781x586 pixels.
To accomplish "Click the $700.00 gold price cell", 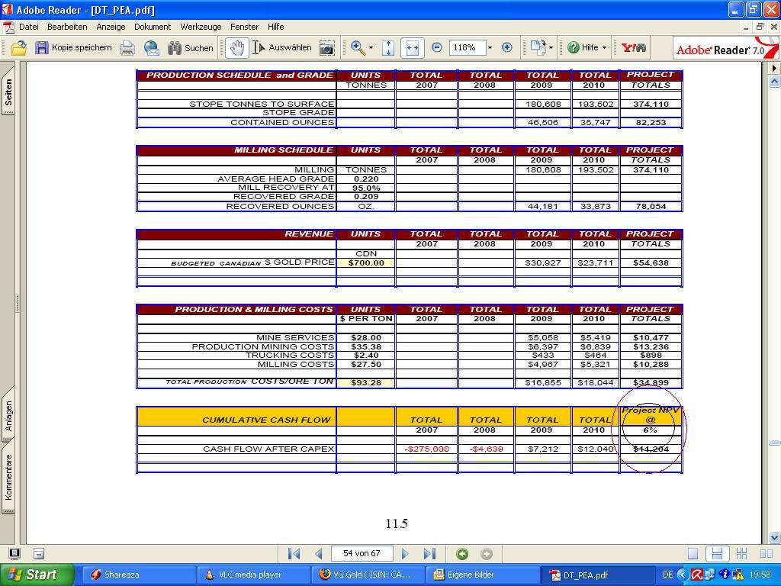I will point(366,262).
